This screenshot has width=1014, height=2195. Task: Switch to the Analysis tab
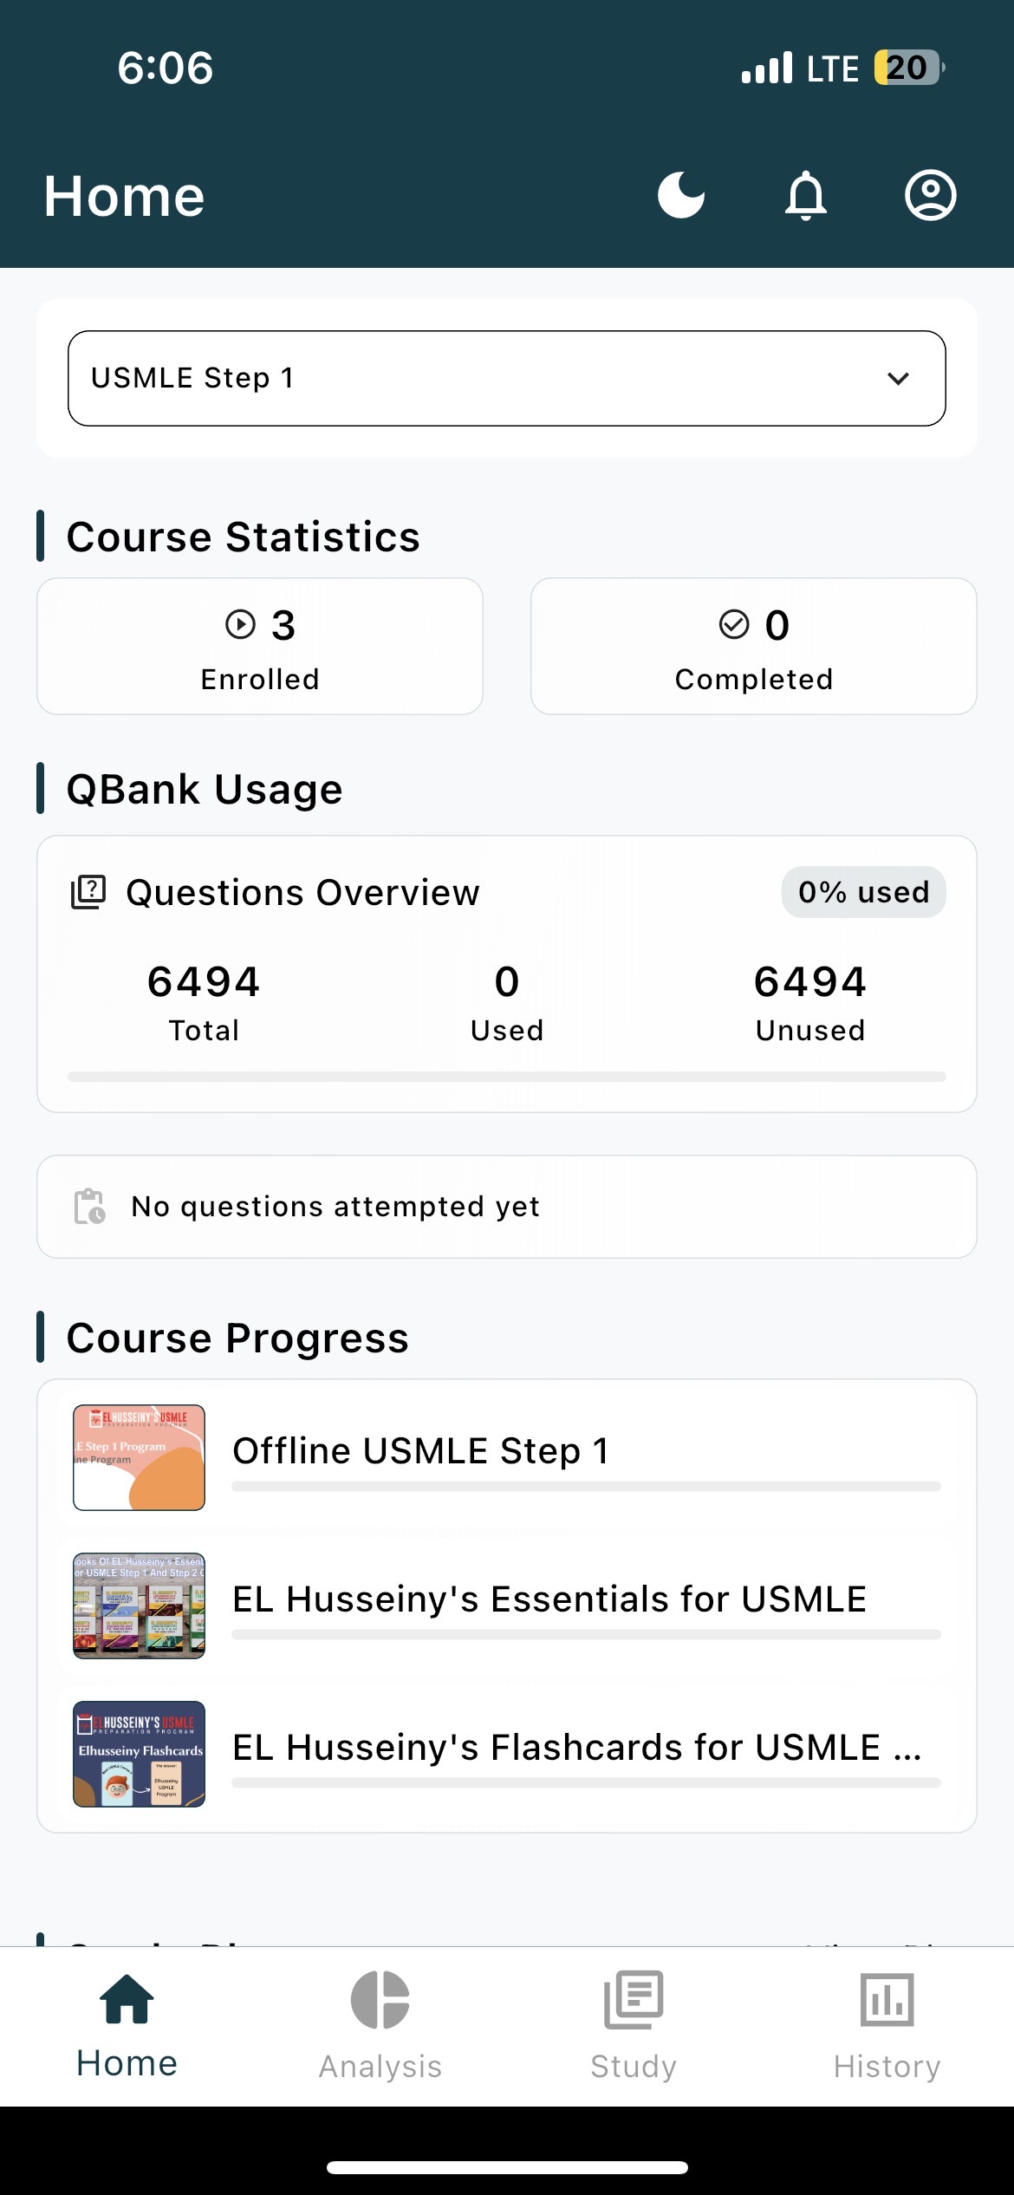click(380, 2025)
